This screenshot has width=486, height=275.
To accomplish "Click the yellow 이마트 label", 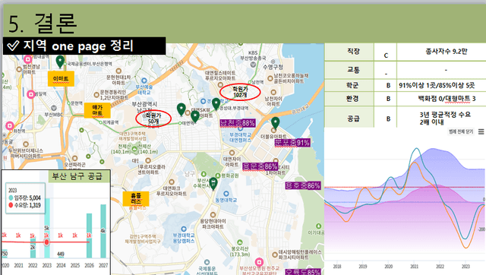I will pyautogui.click(x=61, y=79).
